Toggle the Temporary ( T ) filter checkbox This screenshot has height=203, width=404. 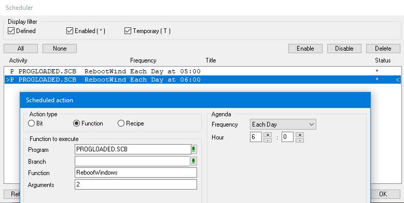point(128,31)
